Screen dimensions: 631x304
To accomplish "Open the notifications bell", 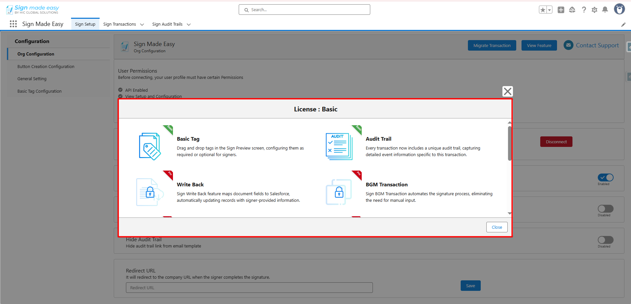I will (x=605, y=10).
